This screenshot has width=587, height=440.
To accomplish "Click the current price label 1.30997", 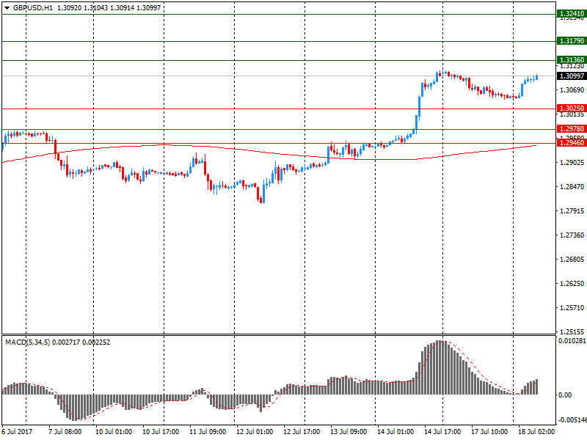I will [572, 76].
